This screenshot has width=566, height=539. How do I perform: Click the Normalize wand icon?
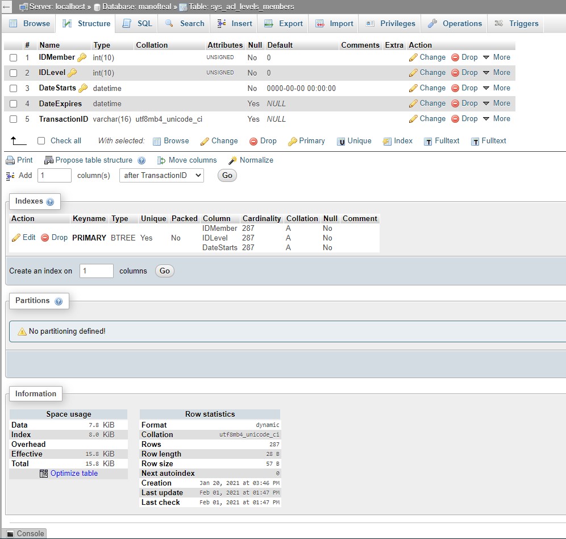click(x=232, y=160)
